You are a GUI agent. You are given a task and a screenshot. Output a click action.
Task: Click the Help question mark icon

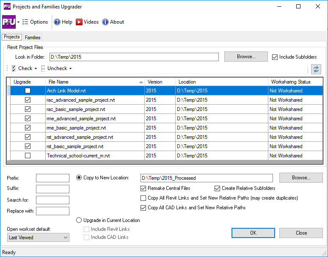click(57, 22)
